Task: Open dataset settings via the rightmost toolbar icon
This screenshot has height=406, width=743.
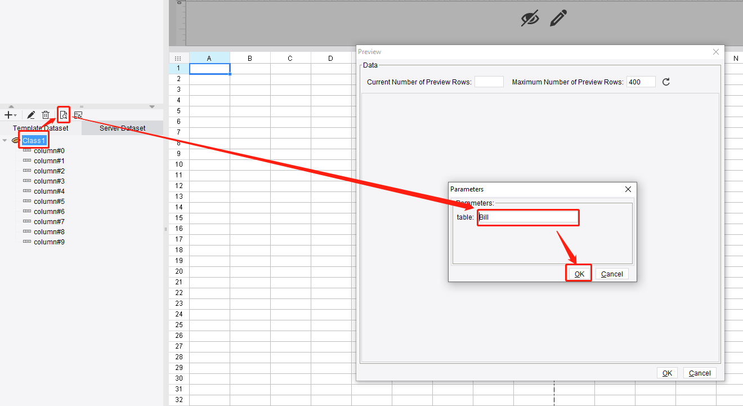Action: tap(78, 115)
